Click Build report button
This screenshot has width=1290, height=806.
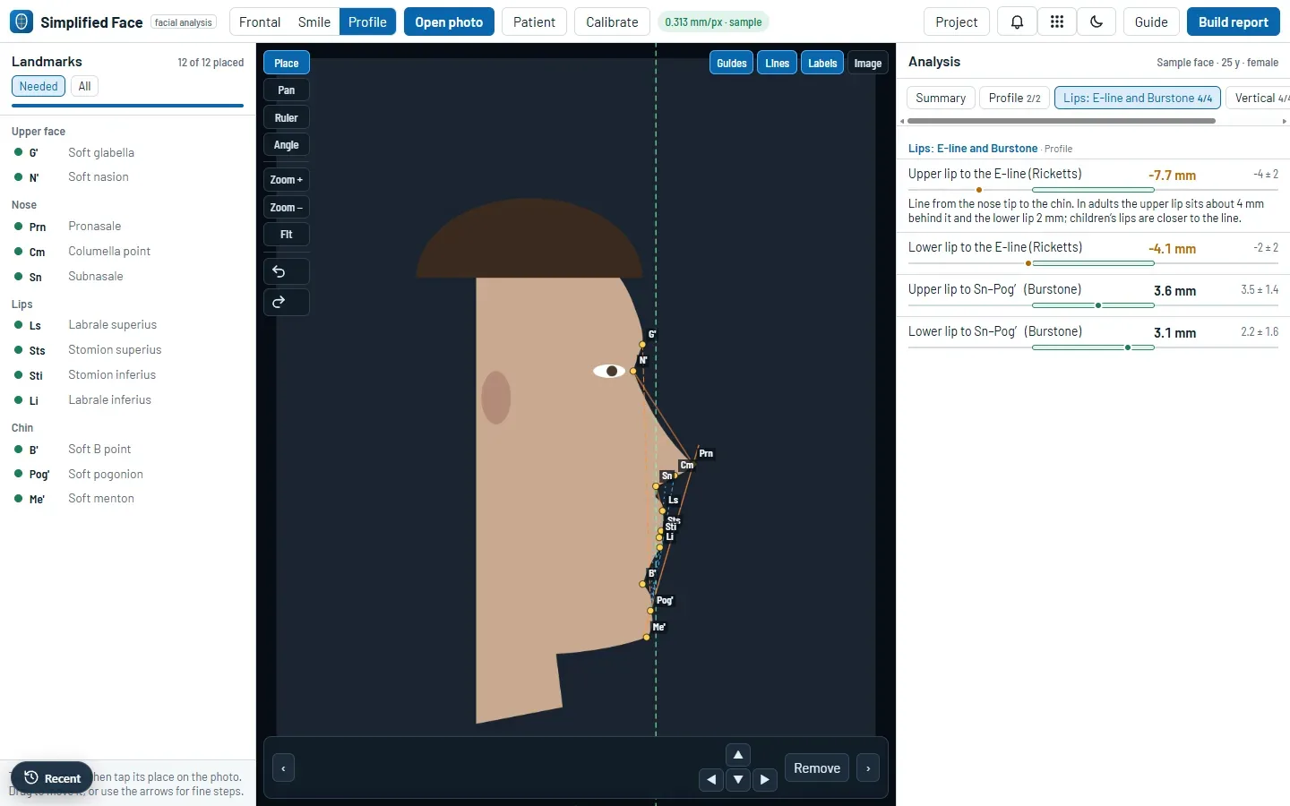[1233, 21]
